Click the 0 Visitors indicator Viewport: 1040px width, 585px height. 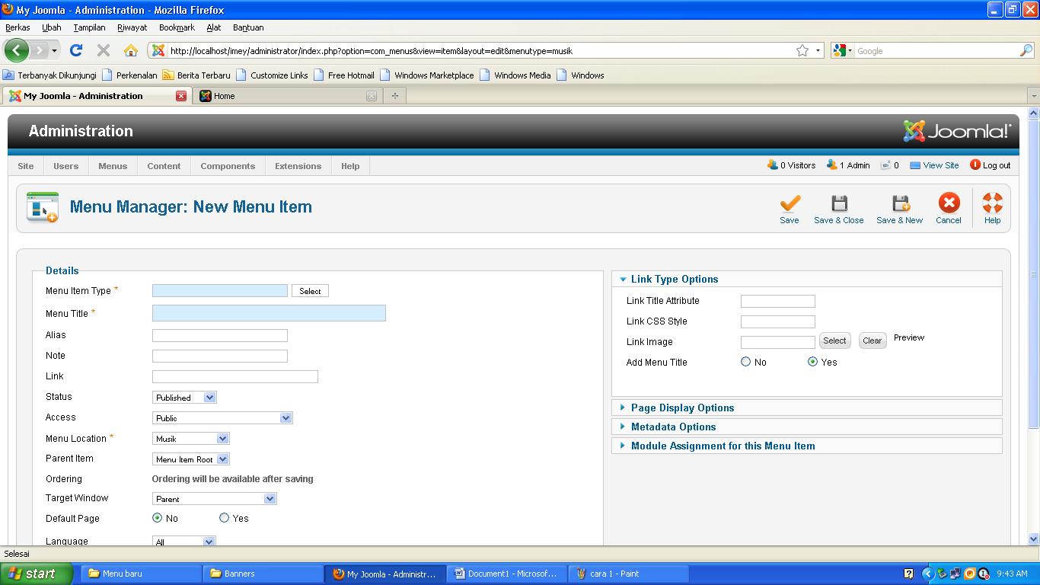point(791,165)
